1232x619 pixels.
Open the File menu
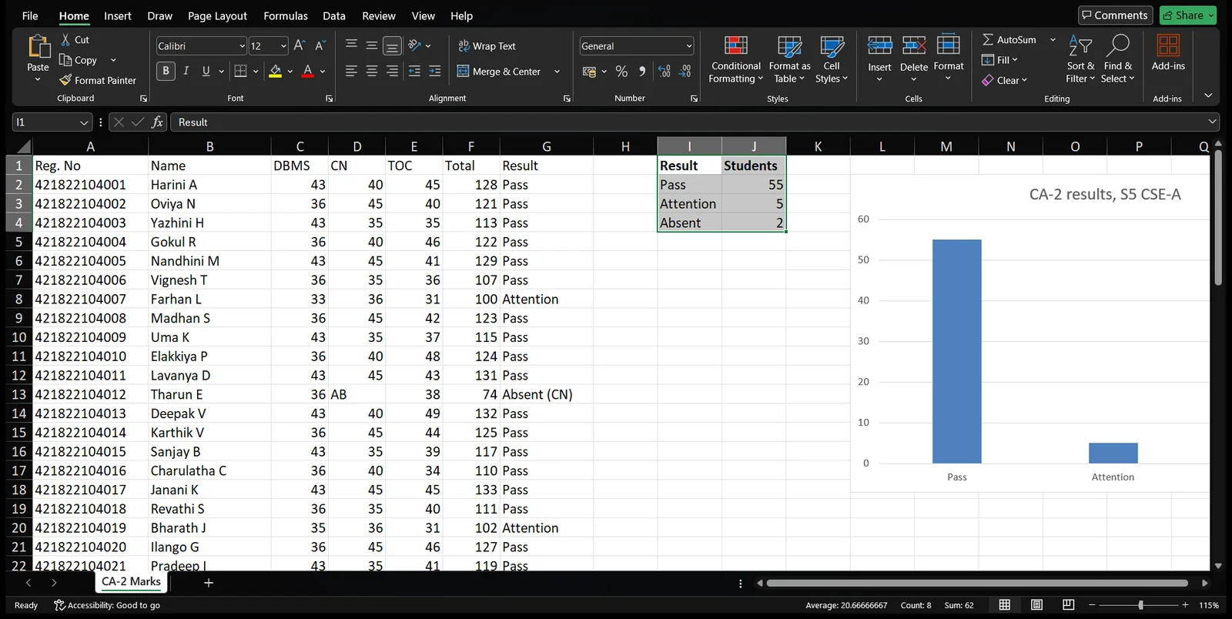tap(30, 15)
